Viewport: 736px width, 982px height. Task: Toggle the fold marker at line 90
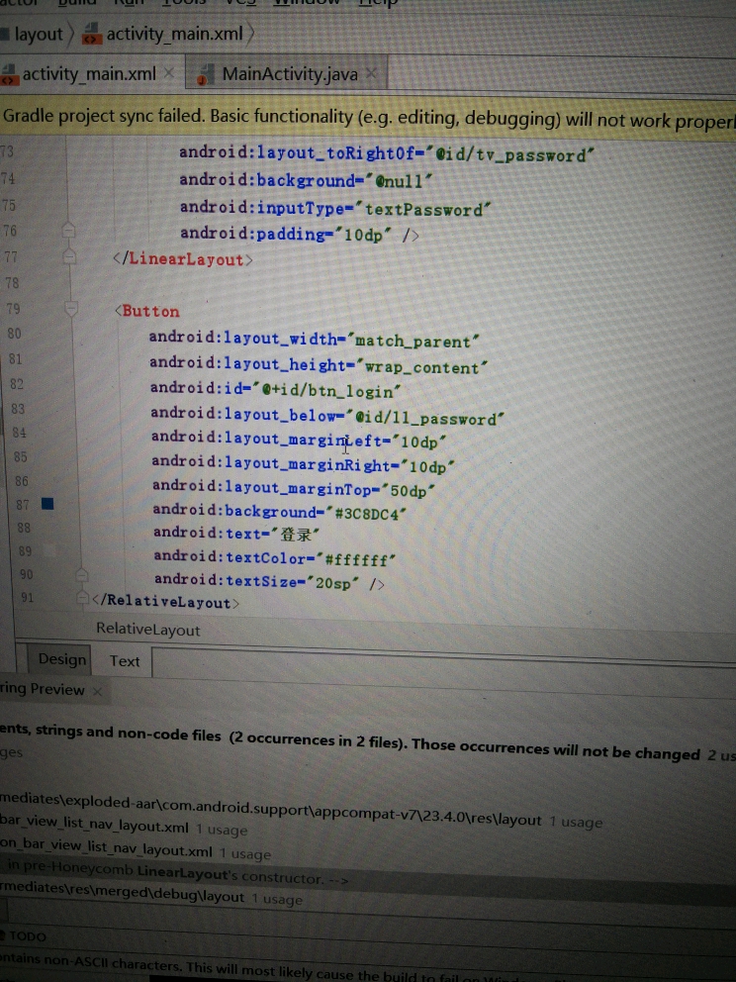pyautogui.click(x=81, y=574)
